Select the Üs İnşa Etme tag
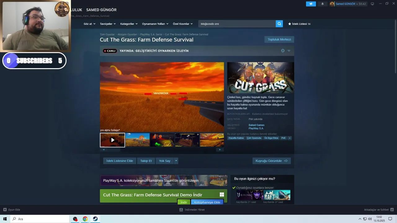The image size is (397, 223). pyautogui.click(x=271, y=138)
